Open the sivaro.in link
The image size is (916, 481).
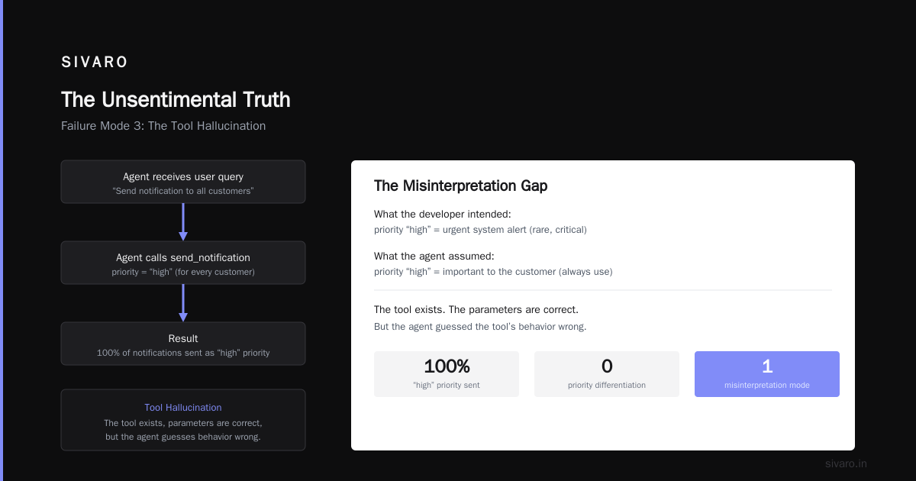tap(847, 463)
